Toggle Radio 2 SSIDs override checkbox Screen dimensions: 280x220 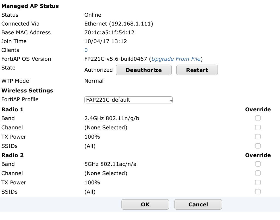pyautogui.click(x=258, y=192)
